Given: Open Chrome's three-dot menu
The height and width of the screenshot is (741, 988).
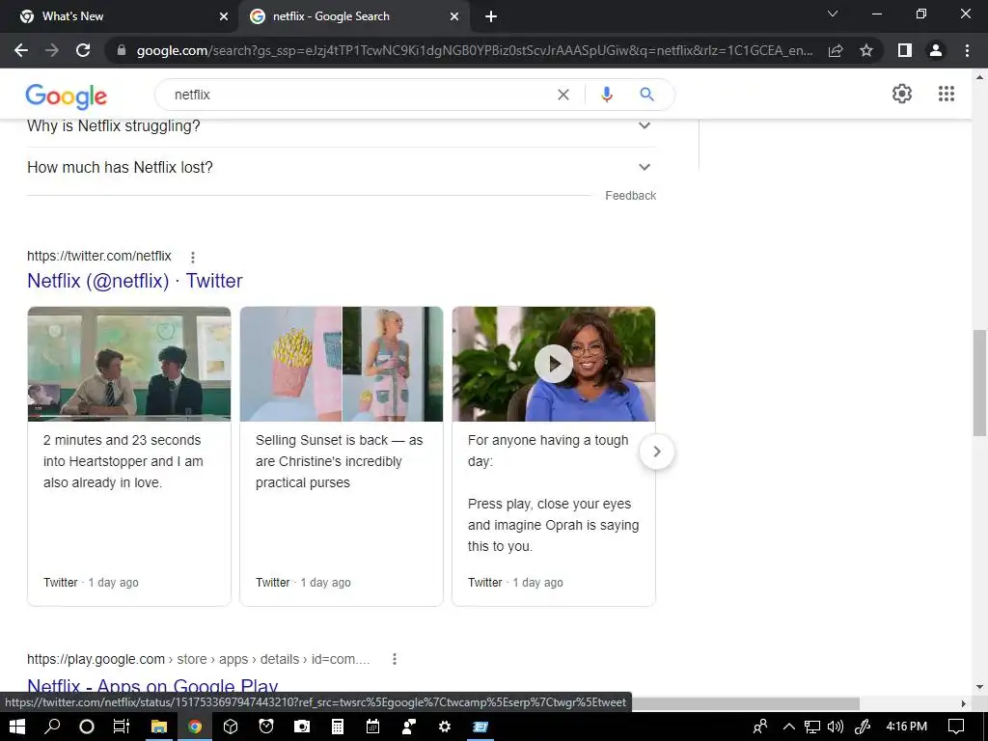Looking at the screenshot, I should click(967, 50).
